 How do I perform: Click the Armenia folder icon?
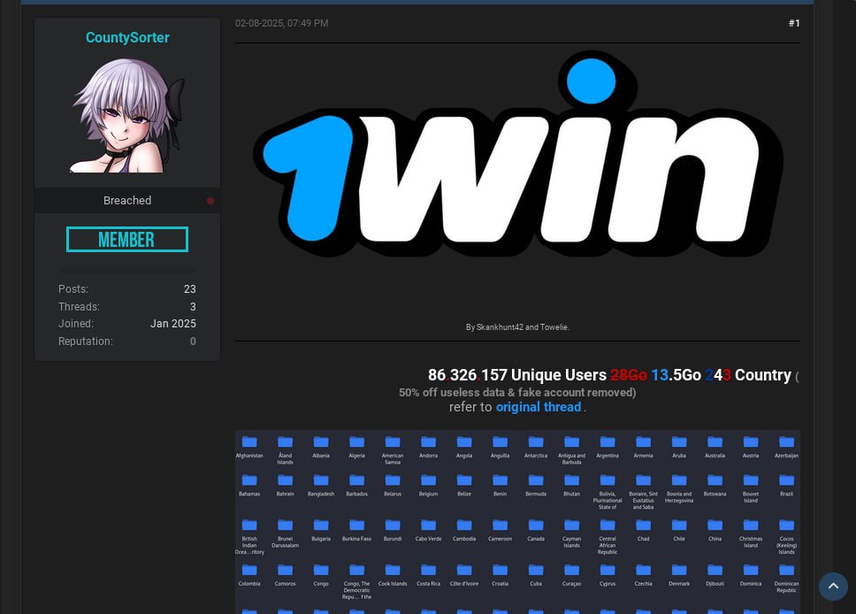coord(644,441)
